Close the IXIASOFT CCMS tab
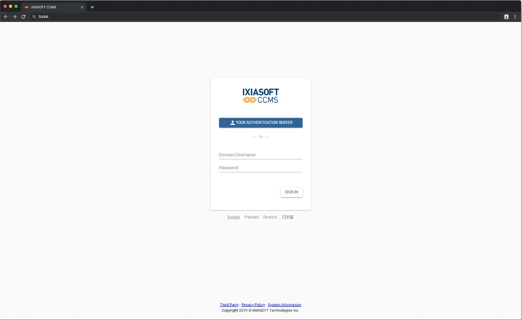The height and width of the screenshot is (320, 522). click(82, 7)
